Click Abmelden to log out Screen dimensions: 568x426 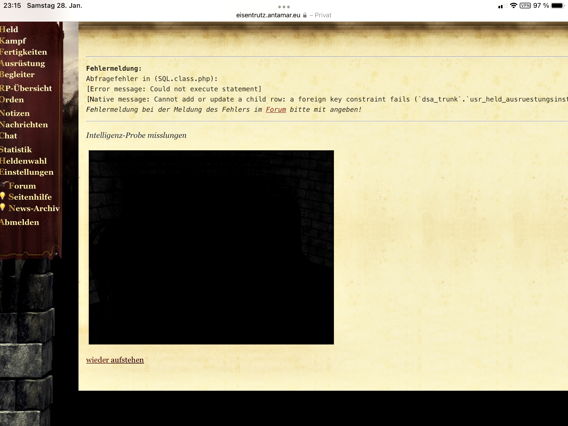point(20,222)
